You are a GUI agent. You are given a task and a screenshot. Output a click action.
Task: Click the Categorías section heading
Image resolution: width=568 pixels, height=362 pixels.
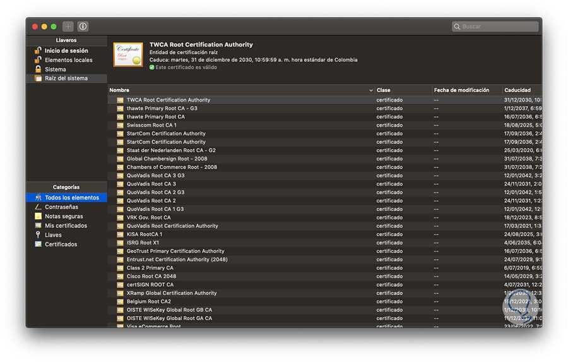tap(66, 187)
